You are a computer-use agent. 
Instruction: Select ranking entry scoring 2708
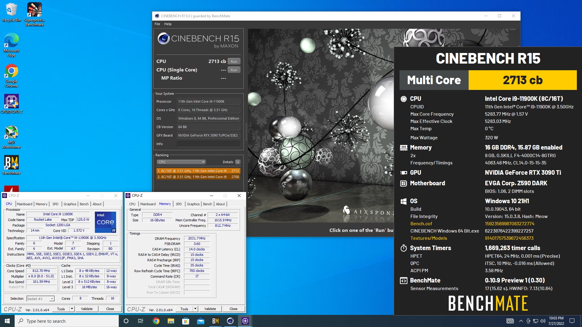198,177
